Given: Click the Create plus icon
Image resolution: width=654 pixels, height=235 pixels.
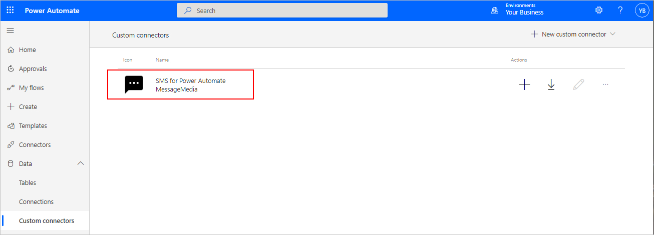Looking at the screenshot, I should (x=10, y=107).
